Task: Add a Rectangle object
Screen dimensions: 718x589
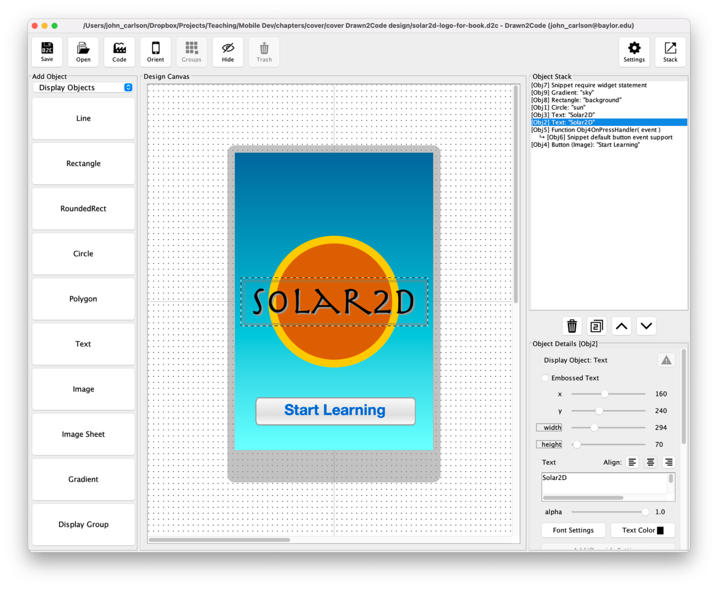Action: 83,163
